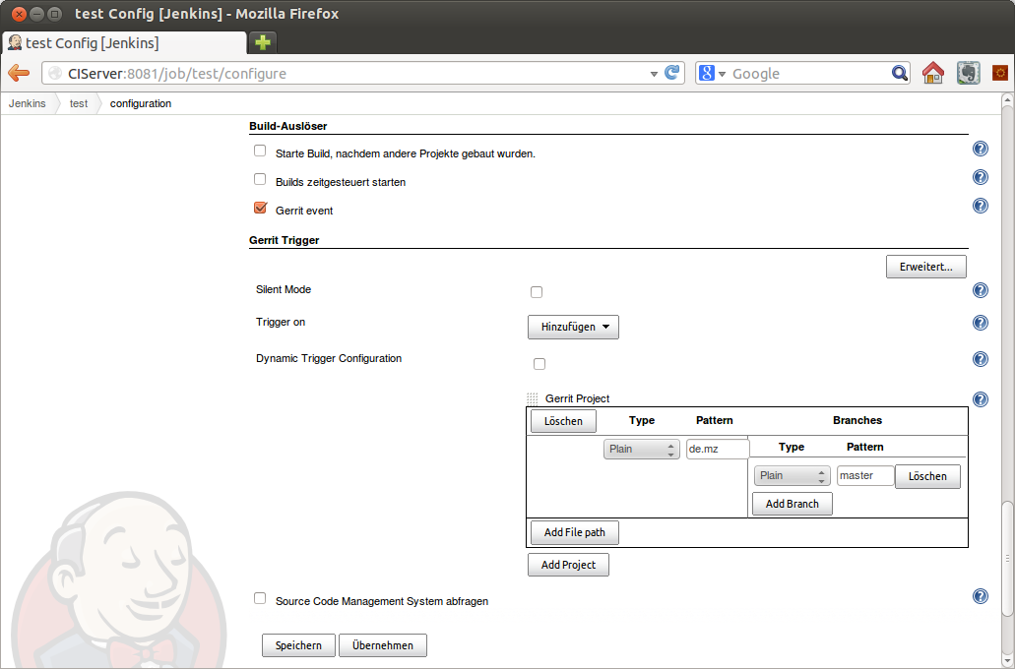The image size is (1015, 669).
Task: Toggle Dynamic Trigger Configuration checkbox
Action: click(539, 364)
